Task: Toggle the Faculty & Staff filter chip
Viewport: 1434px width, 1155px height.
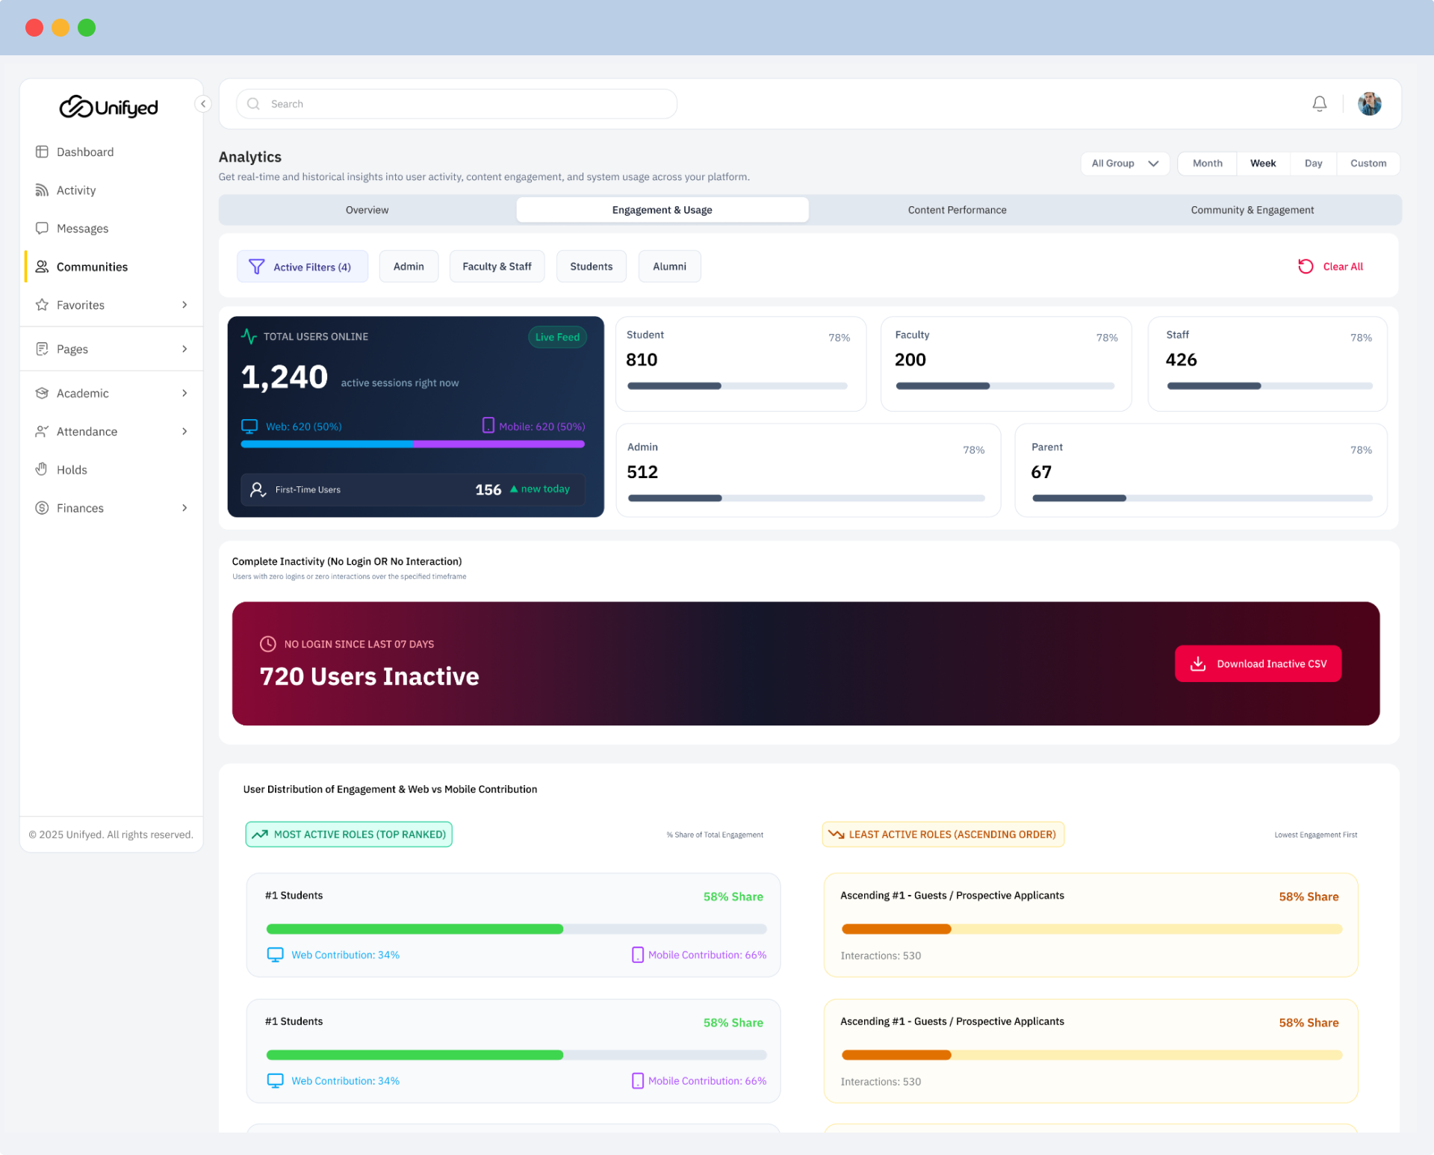Action: [x=497, y=267]
